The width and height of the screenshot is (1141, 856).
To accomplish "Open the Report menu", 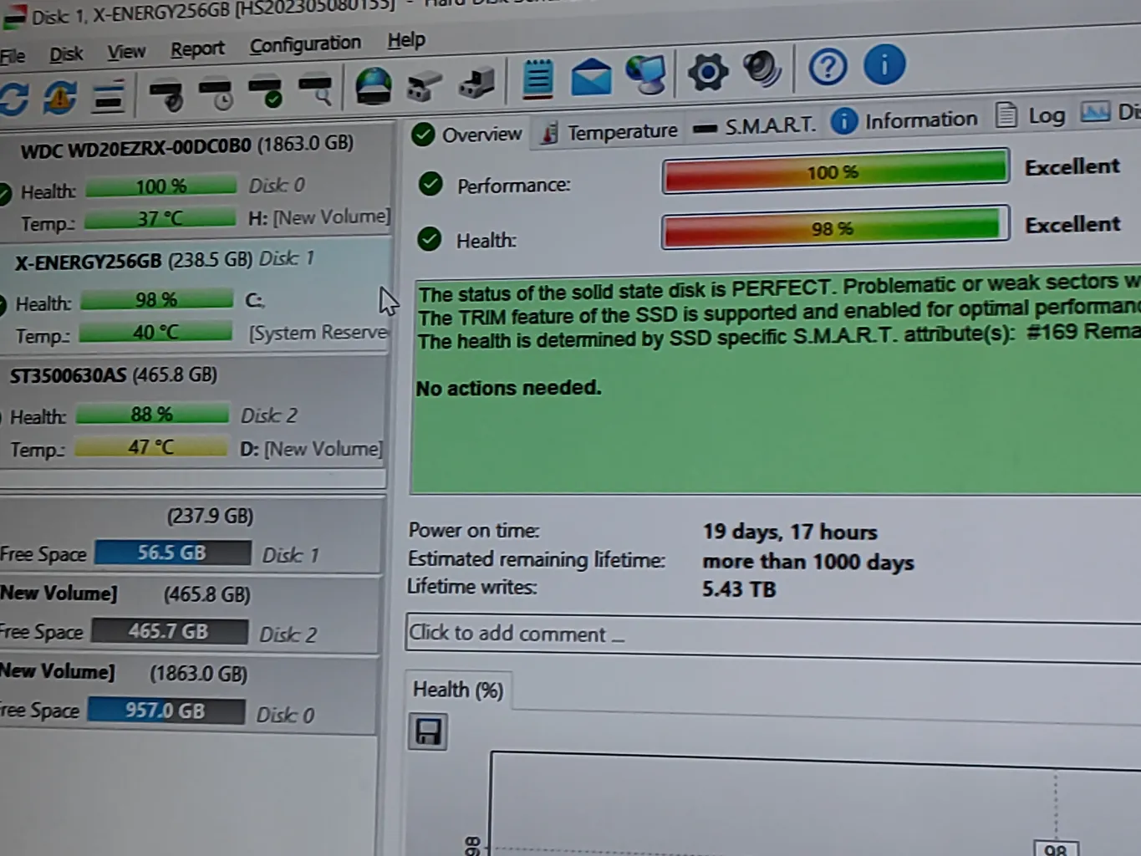I will pyautogui.click(x=197, y=49).
